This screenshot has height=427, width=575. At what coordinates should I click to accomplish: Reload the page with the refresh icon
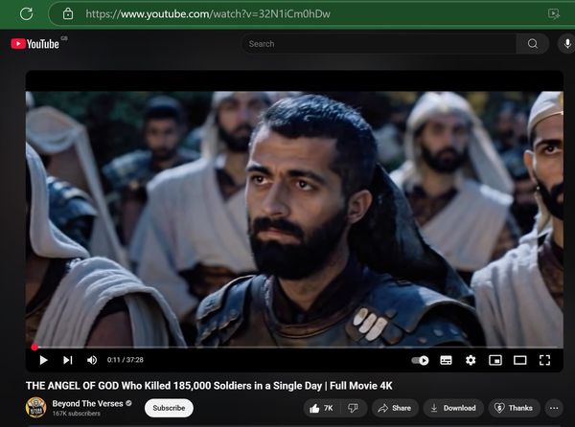point(27,14)
